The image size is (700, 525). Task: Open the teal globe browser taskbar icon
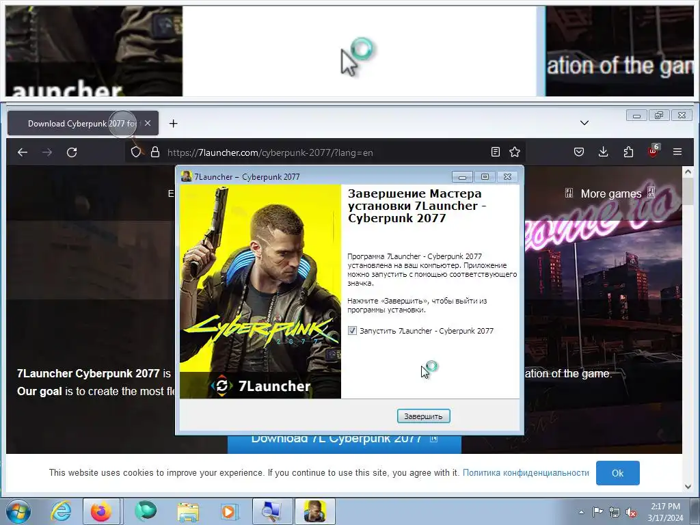coord(146,511)
